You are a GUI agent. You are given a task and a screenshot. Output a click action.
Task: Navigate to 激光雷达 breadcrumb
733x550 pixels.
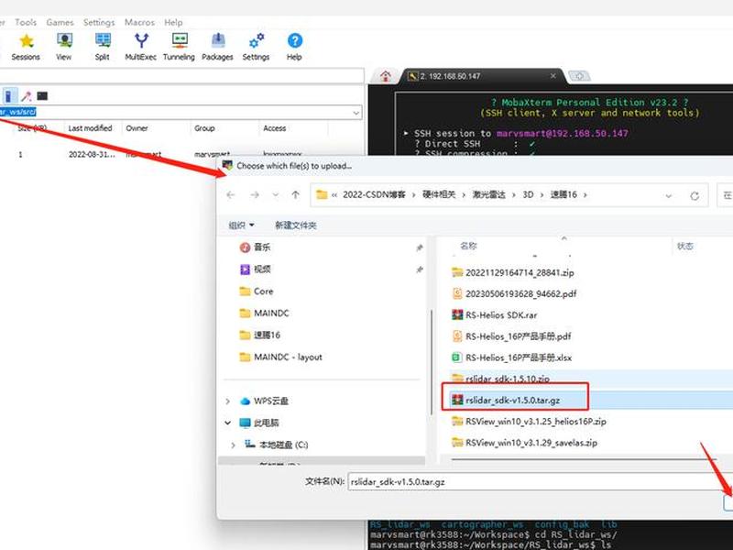[x=488, y=195]
